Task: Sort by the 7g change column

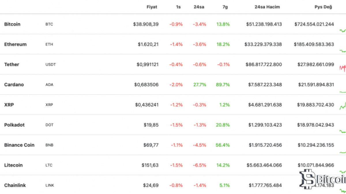Action: point(225,7)
